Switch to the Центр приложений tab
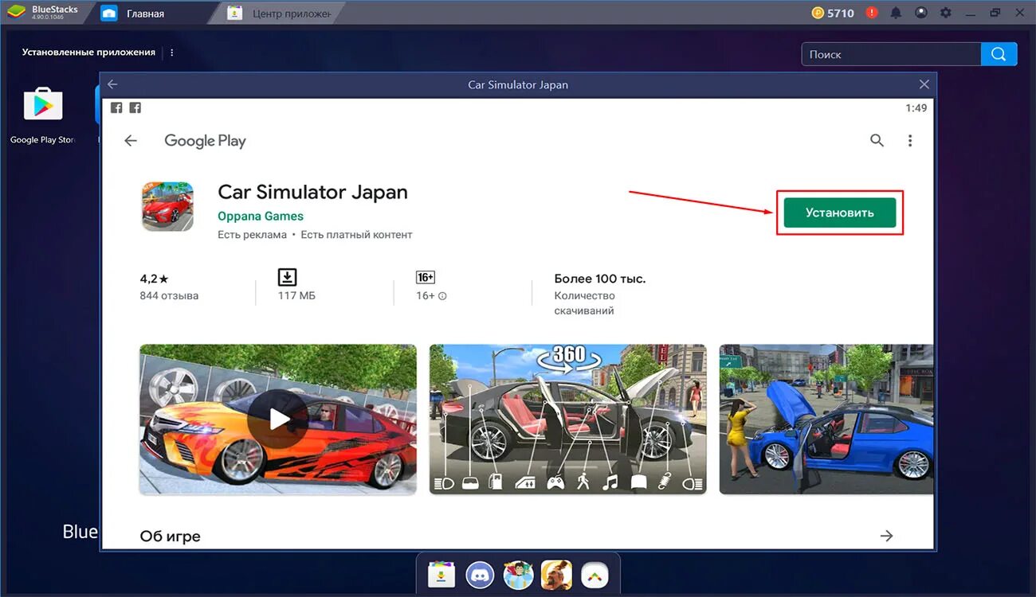This screenshot has height=597, width=1036. click(x=281, y=14)
